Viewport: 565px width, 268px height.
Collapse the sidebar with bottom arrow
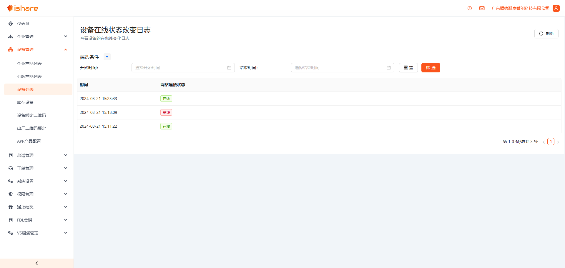pyautogui.click(x=36, y=263)
